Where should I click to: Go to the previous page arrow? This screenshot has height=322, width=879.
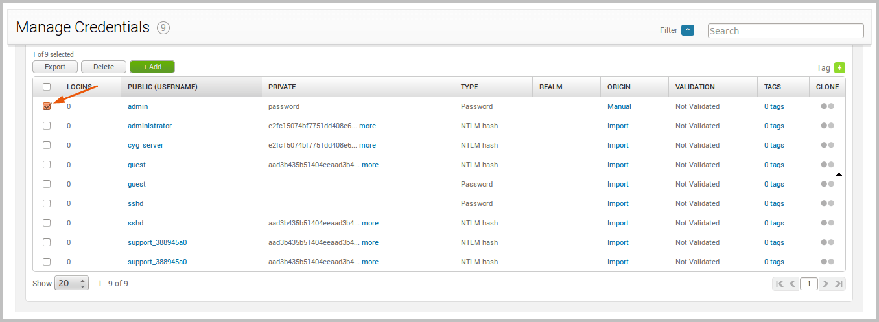pyautogui.click(x=792, y=284)
